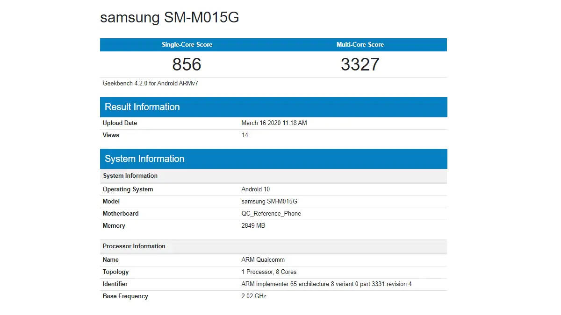Viewport: 561px width, 315px height.
Task: Select the views count 14
Action: click(x=245, y=135)
